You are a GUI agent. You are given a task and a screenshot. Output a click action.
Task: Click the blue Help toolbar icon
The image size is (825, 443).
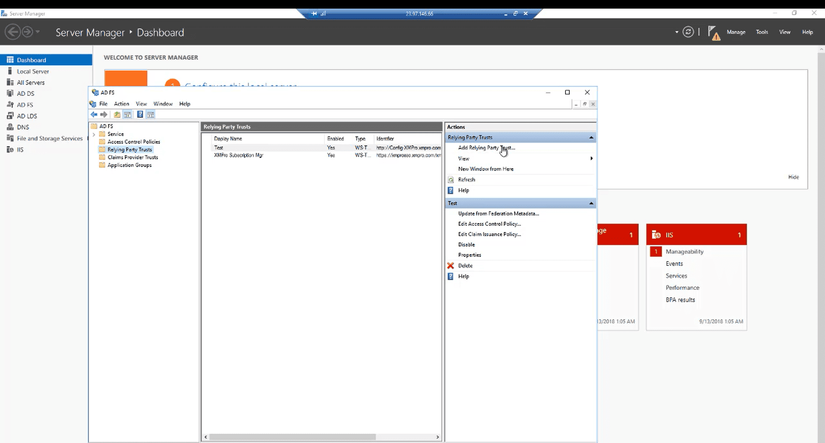[140, 114]
